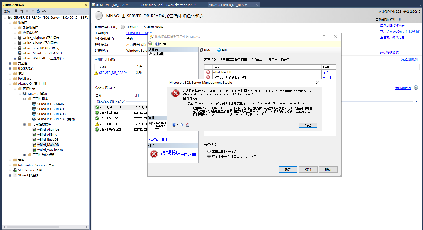Collapse the availability group details round button
This screenshot has height=230, width=423.
click(416, 88)
